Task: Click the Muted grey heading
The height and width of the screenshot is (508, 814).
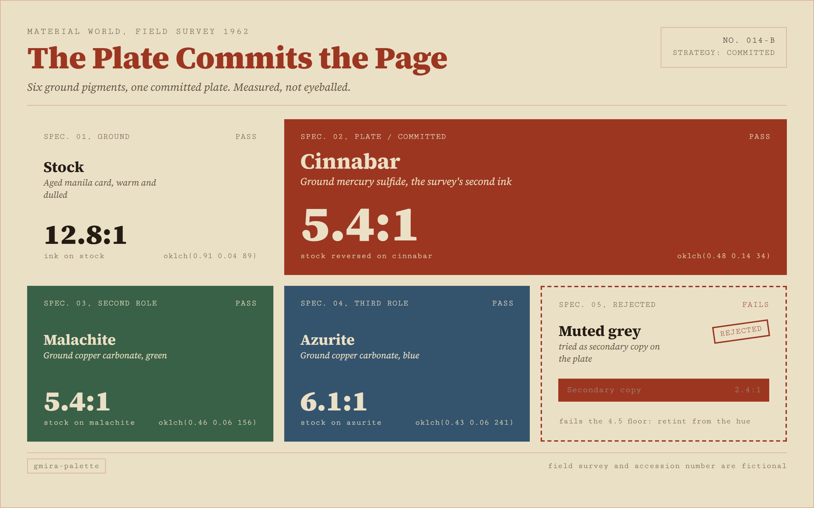Action: (600, 331)
